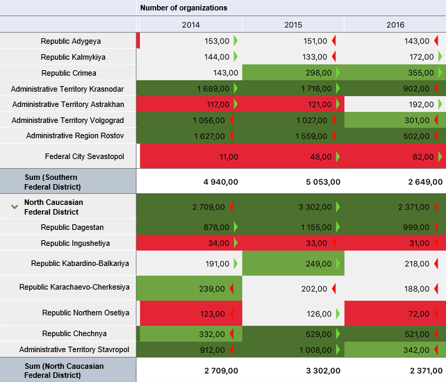Select the Crimea 2014 cell 143,00
This screenshot has width=446, height=382.
[x=190, y=72]
